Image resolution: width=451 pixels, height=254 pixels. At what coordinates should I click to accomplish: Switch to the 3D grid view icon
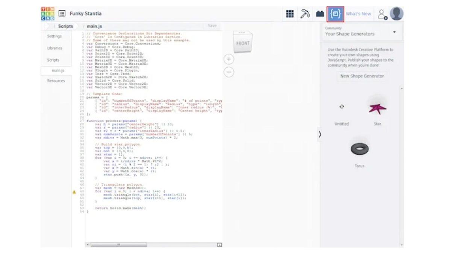(290, 14)
